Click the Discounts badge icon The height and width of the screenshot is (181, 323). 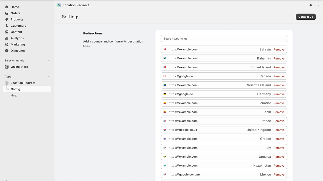pos(7,51)
